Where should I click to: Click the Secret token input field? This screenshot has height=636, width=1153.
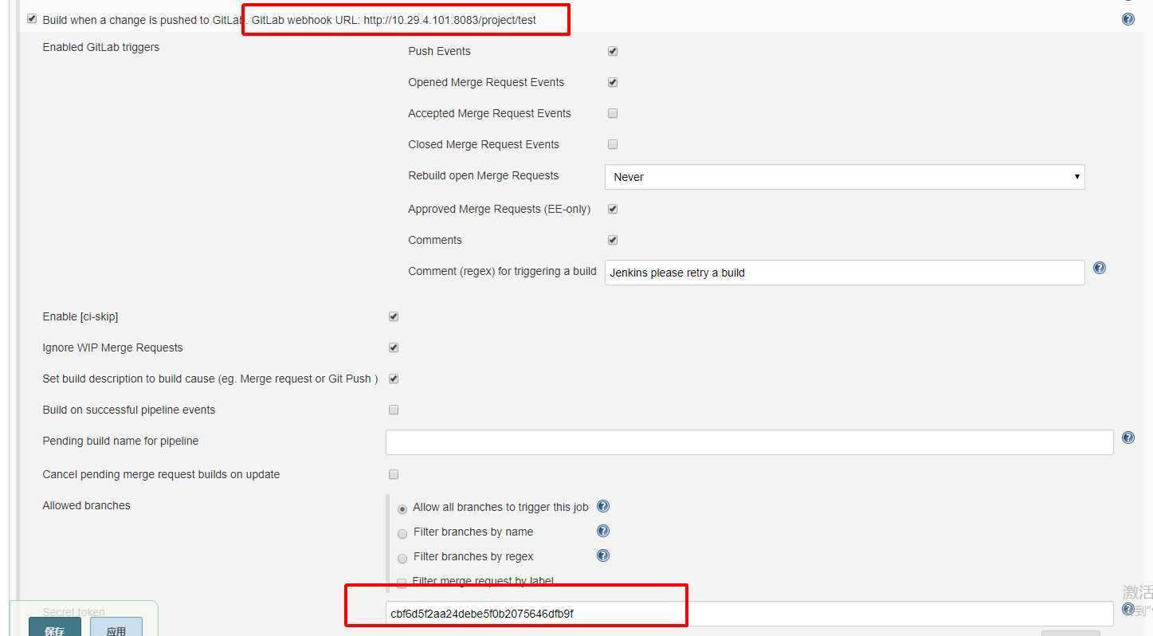pos(750,614)
